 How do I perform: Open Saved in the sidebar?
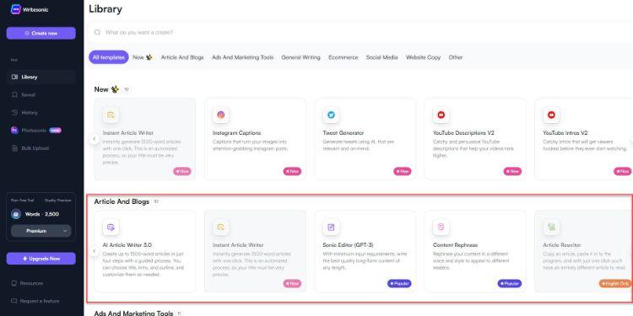pyautogui.click(x=28, y=94)
